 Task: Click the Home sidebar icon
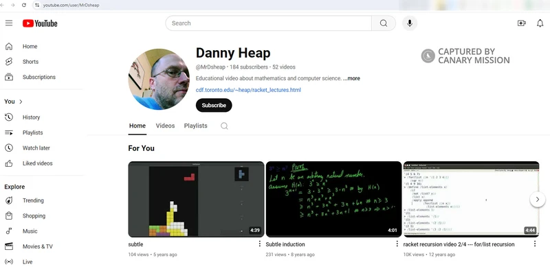point(9,46)
